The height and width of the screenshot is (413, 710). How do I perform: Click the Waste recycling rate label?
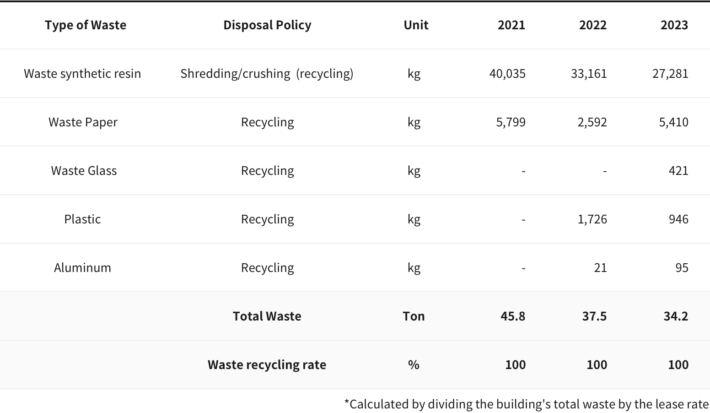(x=267, y=364)
